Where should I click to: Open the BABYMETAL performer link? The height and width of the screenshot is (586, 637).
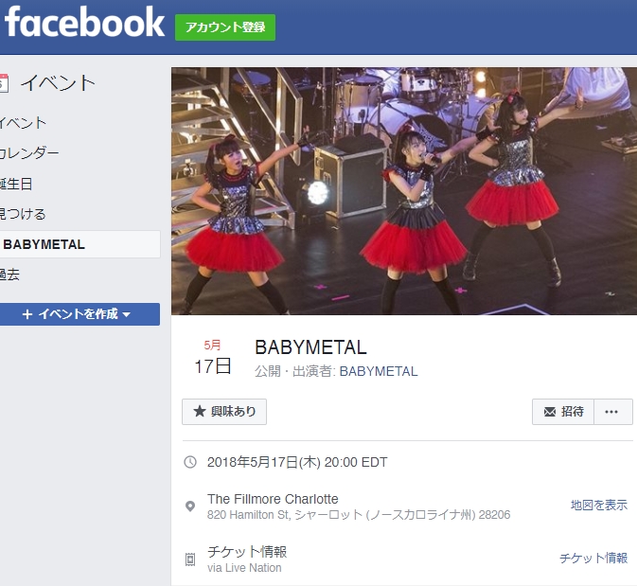(379, 371)
